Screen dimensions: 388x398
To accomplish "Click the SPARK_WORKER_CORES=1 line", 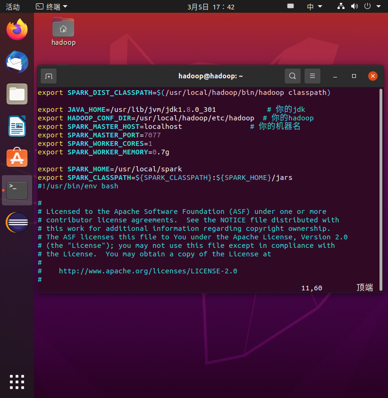I will tap(95, 144).
